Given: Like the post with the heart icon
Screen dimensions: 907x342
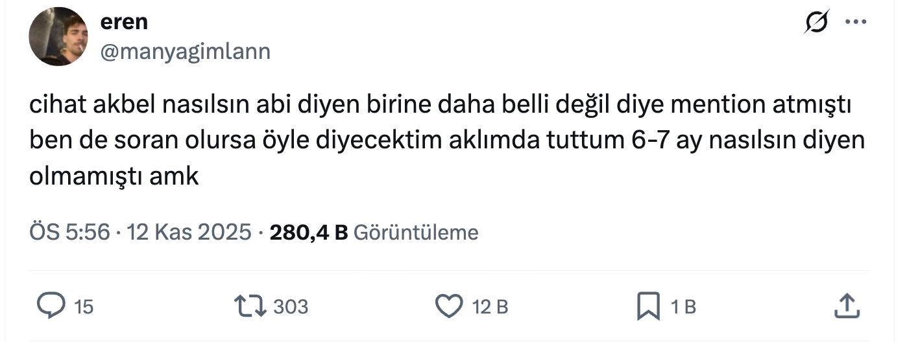Looking at the screenshot, I should click(448, 306).
